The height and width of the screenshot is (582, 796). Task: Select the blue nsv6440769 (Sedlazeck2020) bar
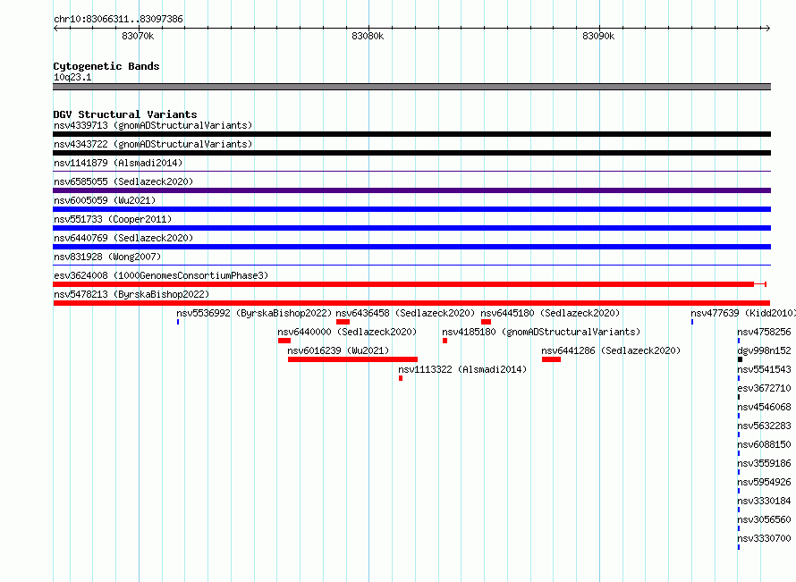point(411,247)
